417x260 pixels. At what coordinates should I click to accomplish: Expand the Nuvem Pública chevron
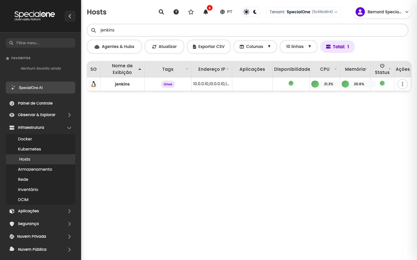click(69, 250)
